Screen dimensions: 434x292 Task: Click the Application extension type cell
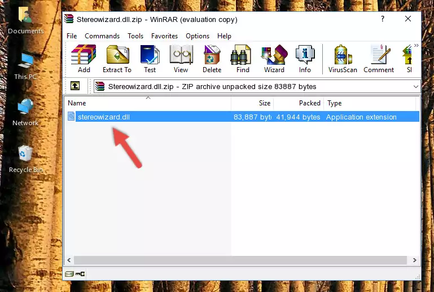coord(361,117)
